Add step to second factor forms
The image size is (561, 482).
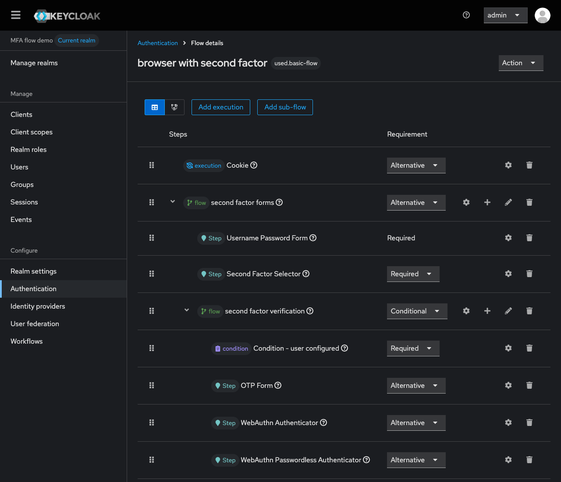coord(487,202)
